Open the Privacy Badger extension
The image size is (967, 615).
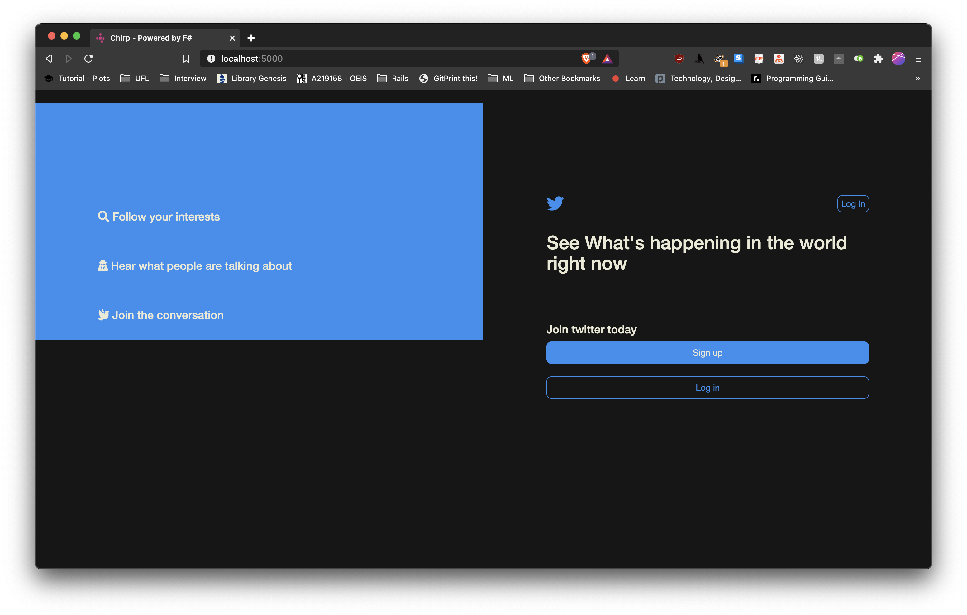click(719, 59)
